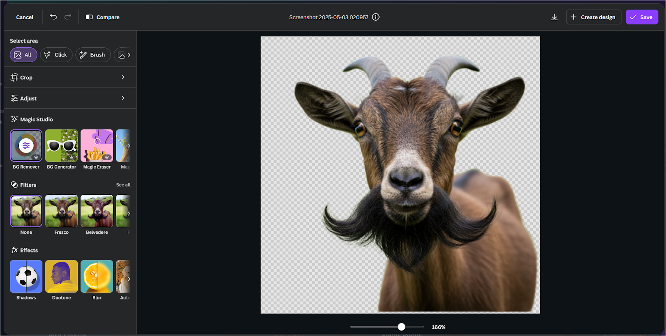This screenshot has height=336, width=666.
Task: Click the zoom slider handle
Action: 401,327
